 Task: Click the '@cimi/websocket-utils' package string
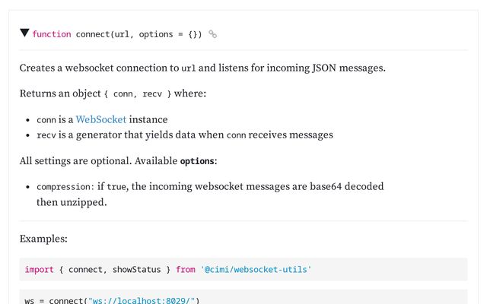[x=256, y=269]
